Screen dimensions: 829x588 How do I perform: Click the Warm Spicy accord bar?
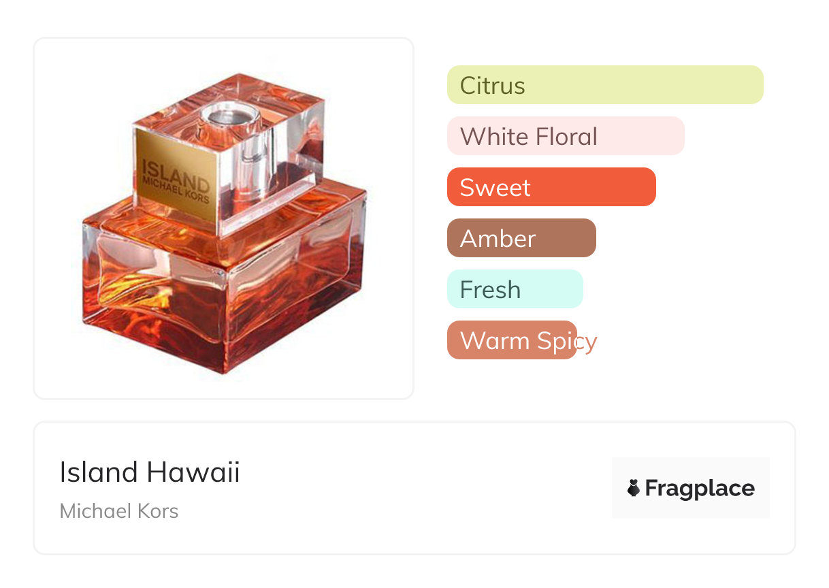coord(512,340)
